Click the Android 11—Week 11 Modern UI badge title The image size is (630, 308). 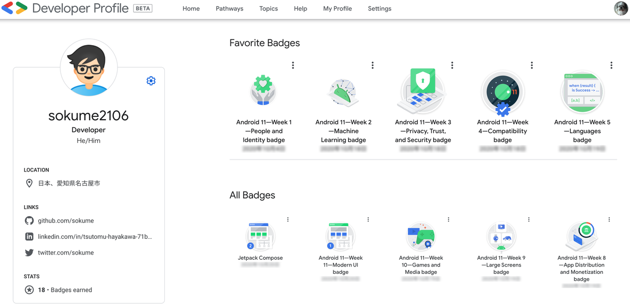(x=341, y=265)
